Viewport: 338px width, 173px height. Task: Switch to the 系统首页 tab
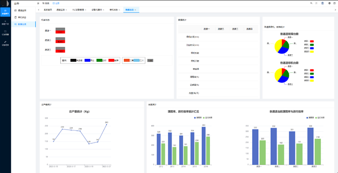click(x=48, y=9)
